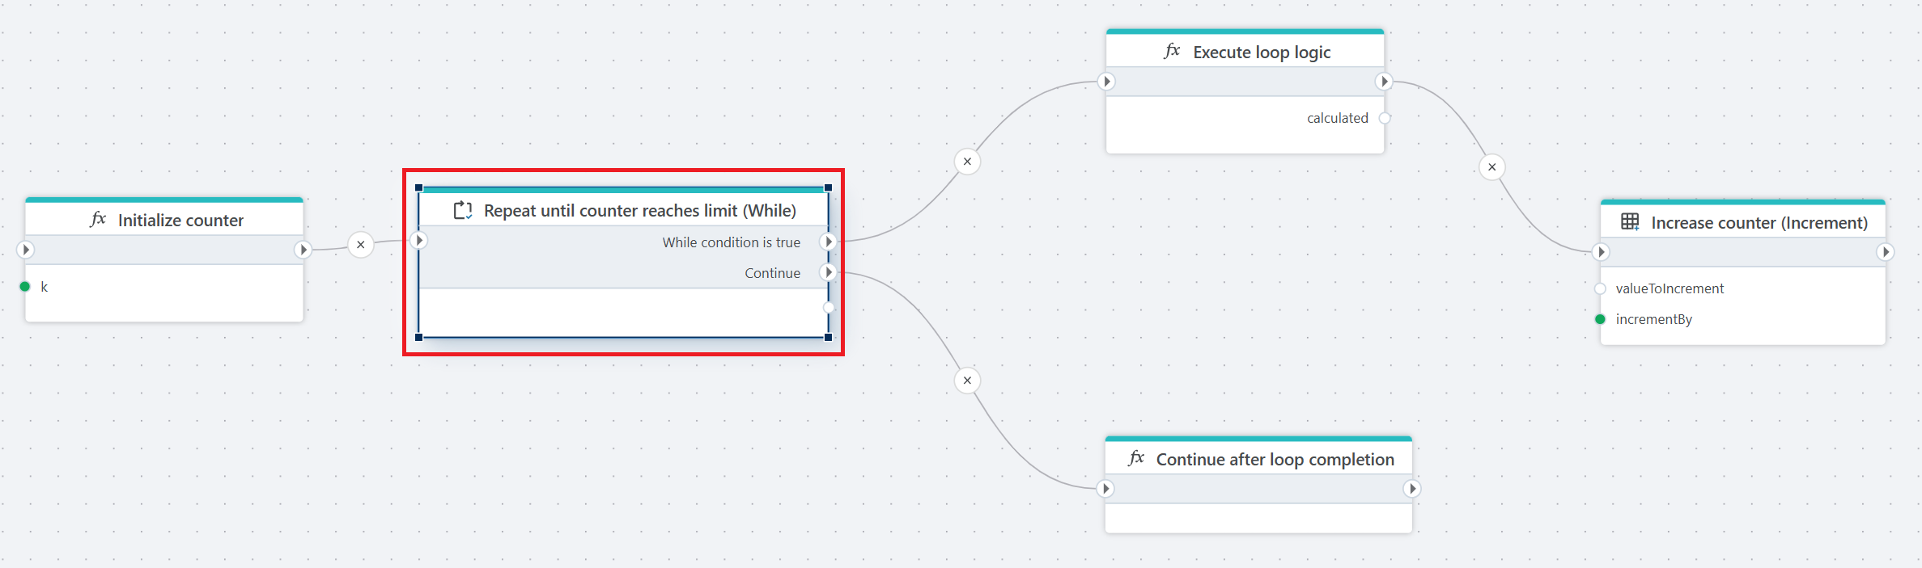Click fx icon on Continue after loop completion
This screenshot has width=1922, height=568.
[x=1136, y=459]
